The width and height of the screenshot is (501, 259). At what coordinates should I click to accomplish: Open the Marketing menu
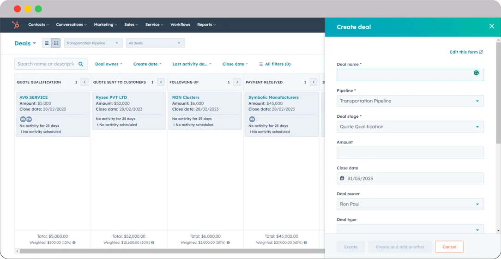[105, 24]
